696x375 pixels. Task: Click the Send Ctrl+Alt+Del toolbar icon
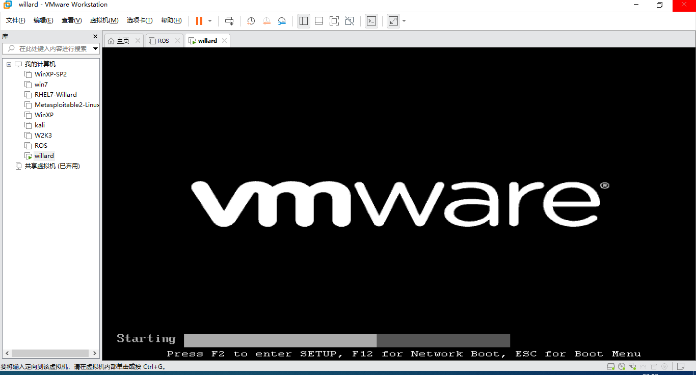229,21
